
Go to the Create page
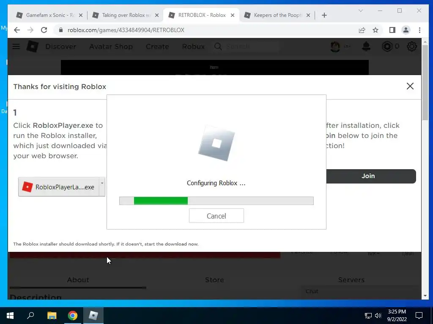click(157, 46)
